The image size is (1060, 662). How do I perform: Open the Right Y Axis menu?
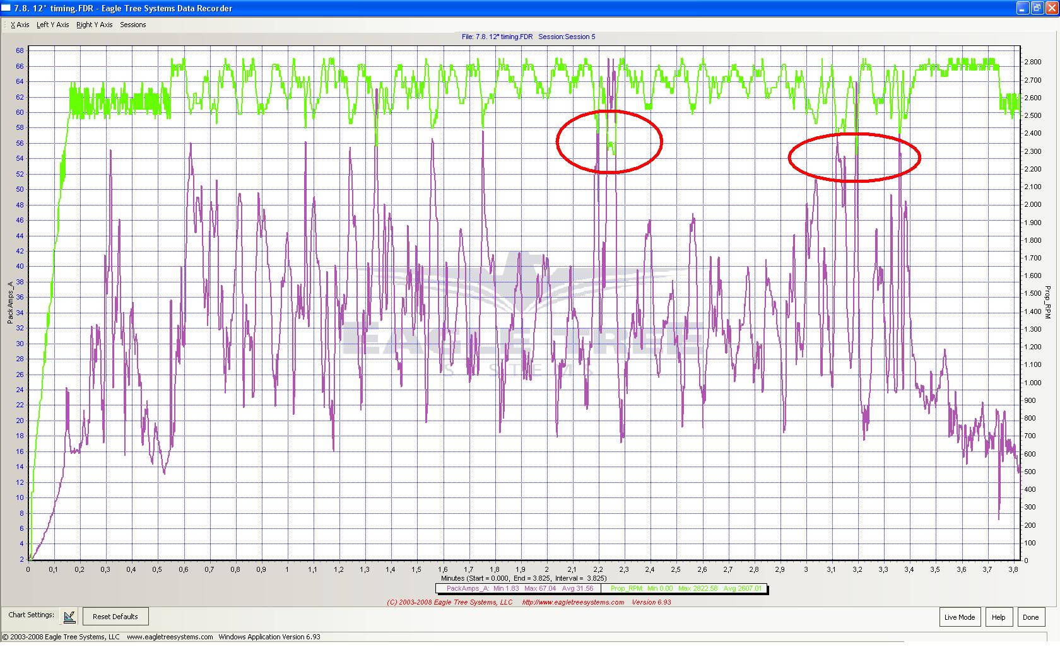coord(94,25)
